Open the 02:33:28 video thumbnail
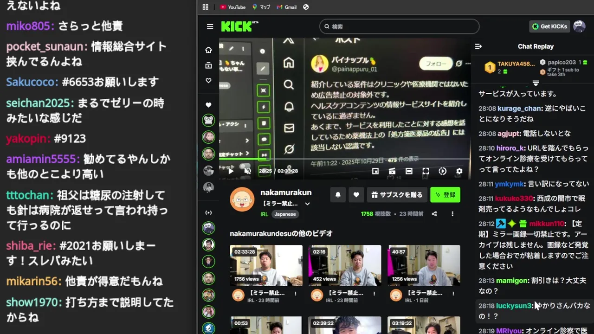The width and height of the screenshot is (594, 334). (266, 265)
